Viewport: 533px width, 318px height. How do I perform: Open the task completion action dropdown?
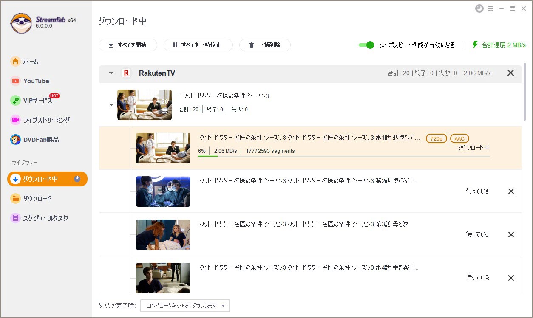185,306
